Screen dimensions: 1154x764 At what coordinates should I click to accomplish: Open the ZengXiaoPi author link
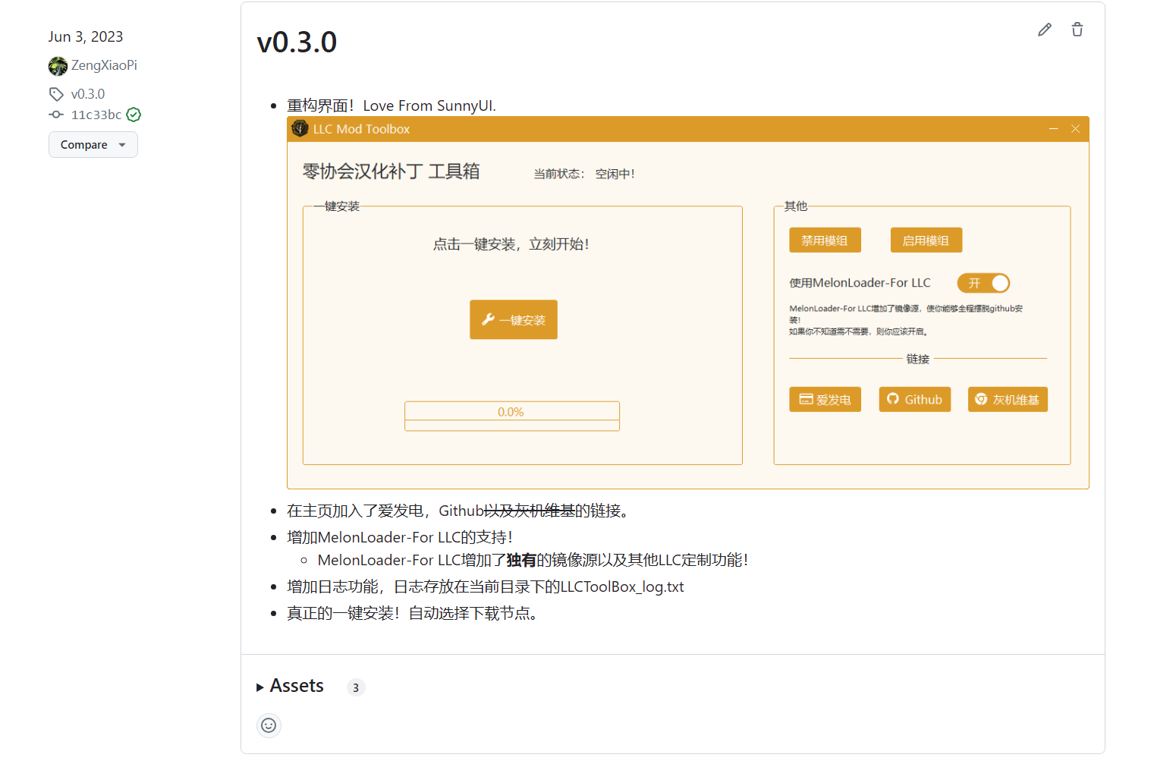click(104, 65)
